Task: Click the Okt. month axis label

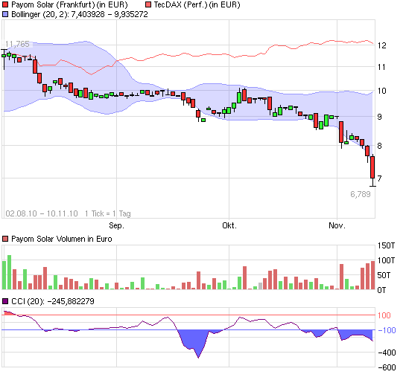Action: [x=229, y=225]
